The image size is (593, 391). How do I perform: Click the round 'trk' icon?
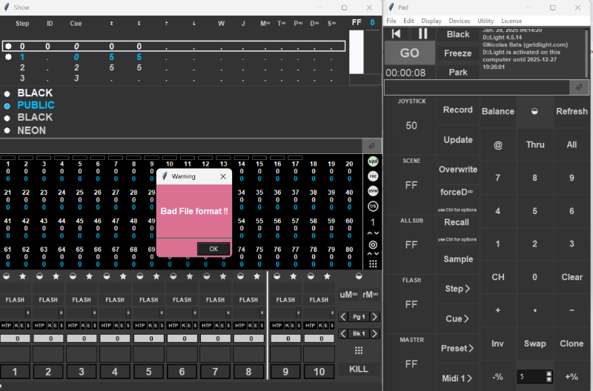coord(373,205)
